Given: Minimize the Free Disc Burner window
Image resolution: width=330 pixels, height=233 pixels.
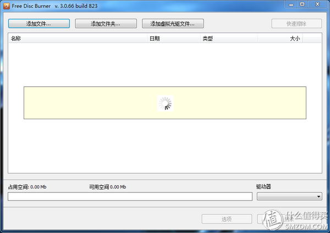Looking at the screenshot, I should tap(291, 4).
